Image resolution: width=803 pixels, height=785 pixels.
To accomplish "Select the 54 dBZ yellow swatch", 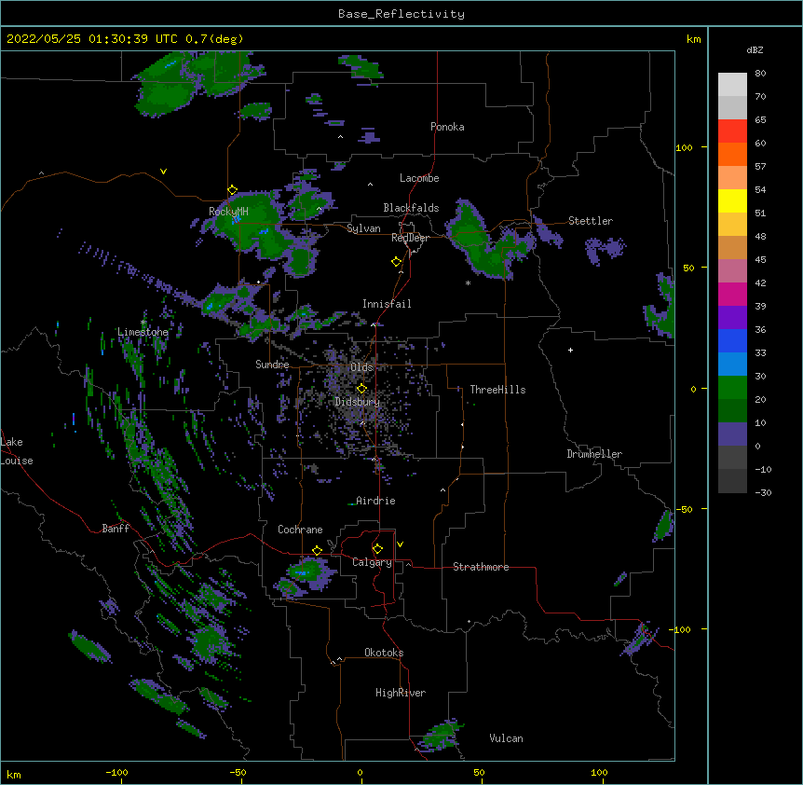I will [732, 200].
